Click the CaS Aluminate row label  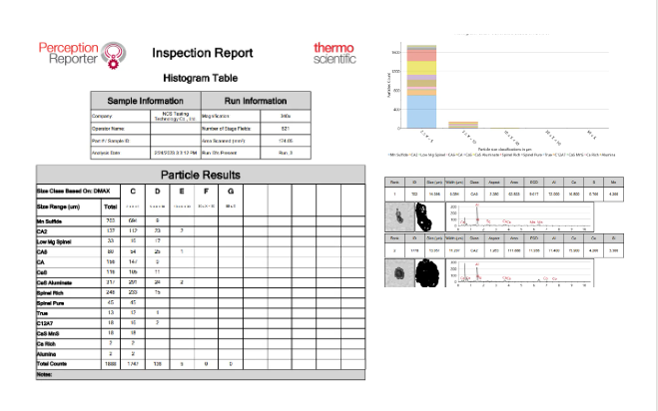[x=55, y=282]
